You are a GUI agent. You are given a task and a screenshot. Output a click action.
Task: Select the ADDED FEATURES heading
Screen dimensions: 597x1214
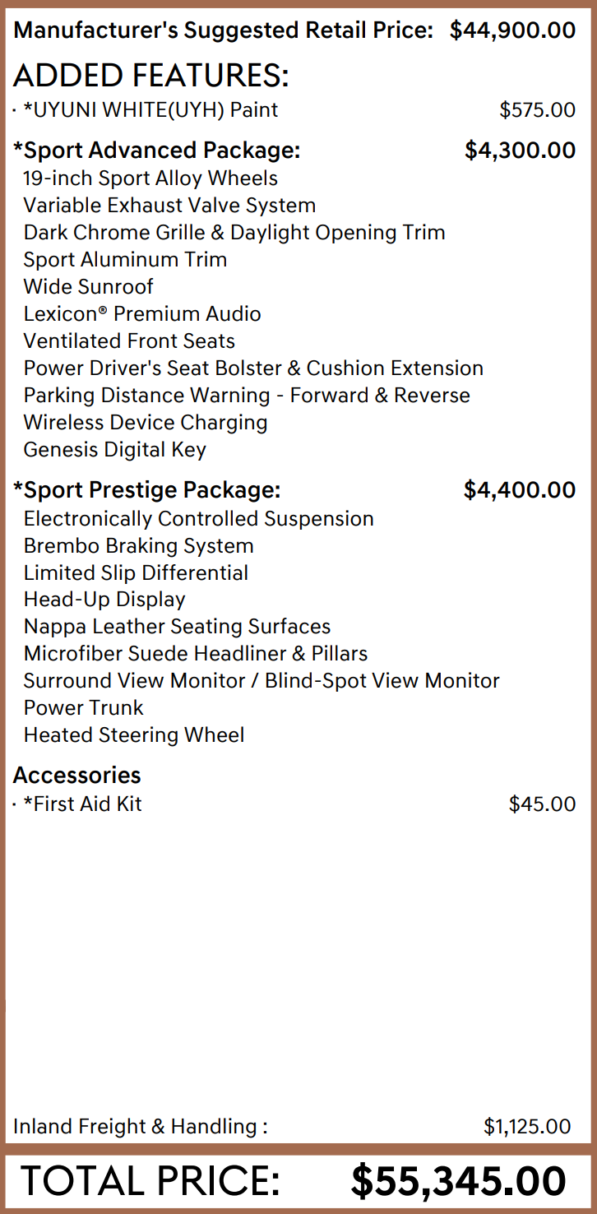[151, 76]
